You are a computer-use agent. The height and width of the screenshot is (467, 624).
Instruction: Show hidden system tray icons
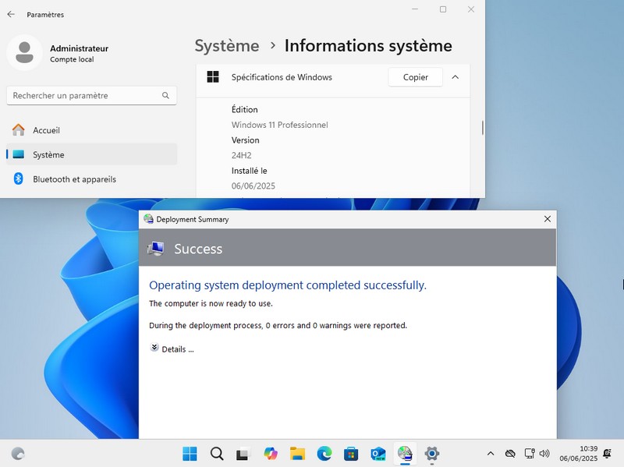point(491,453)
